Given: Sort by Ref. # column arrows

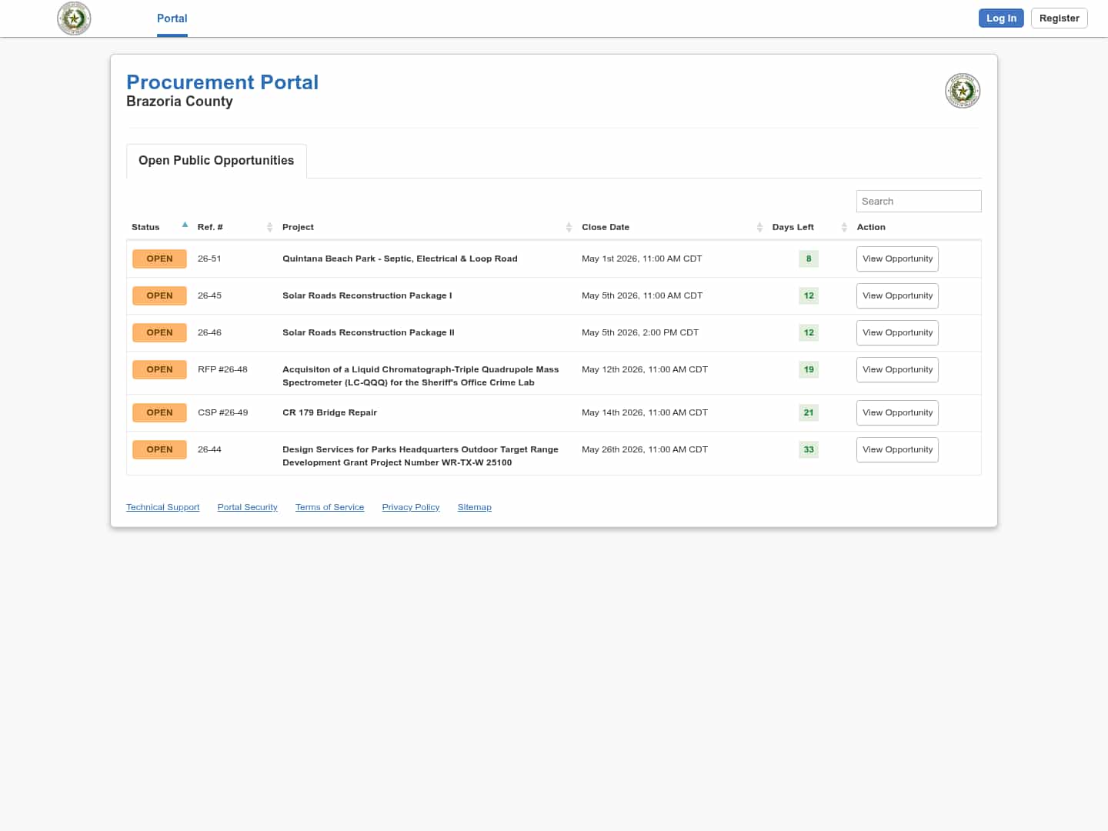Looking at the screenshot, I should click(269, 227).
